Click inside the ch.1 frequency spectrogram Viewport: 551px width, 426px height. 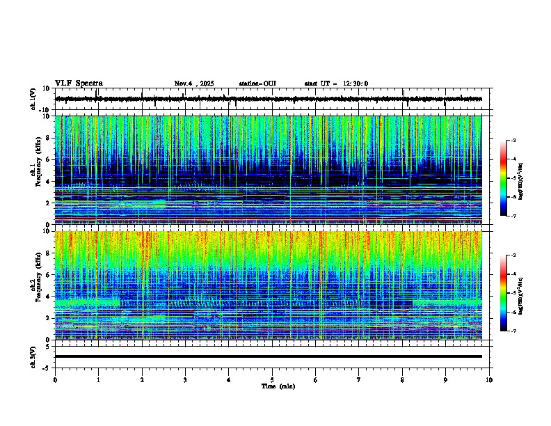269,170
